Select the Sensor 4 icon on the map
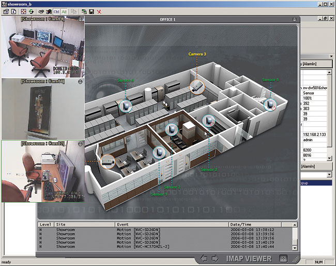This screenshot has height=266, width=336. click(x=126, y=106)
